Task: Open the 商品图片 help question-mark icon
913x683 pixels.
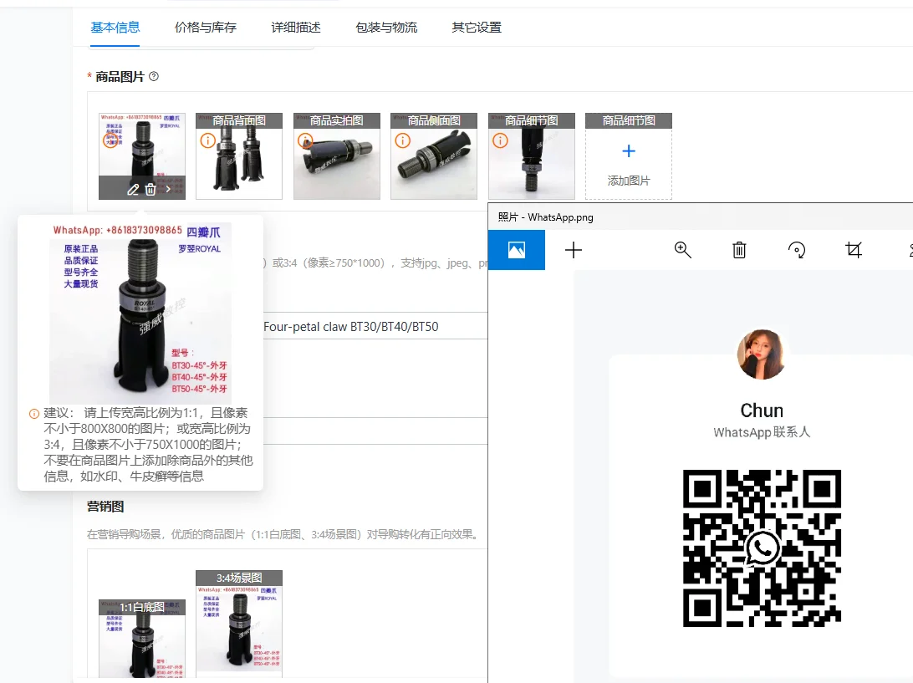Action: (154, 76)
